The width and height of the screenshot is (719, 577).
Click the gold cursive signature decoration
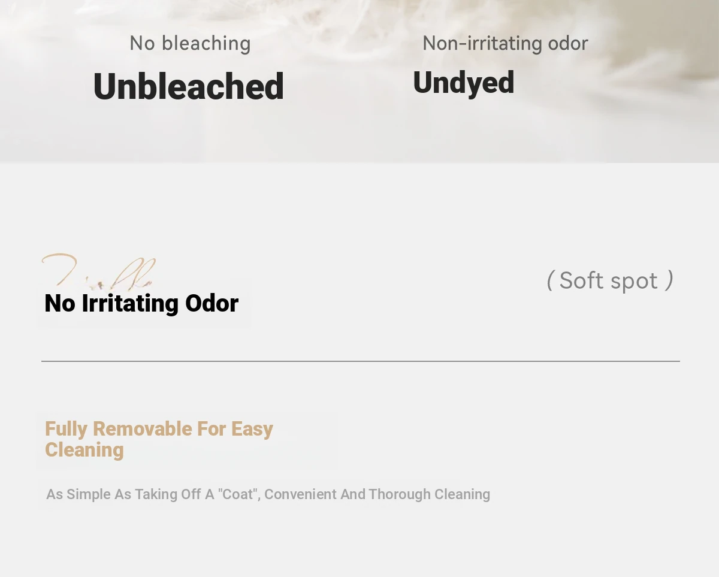99,271
